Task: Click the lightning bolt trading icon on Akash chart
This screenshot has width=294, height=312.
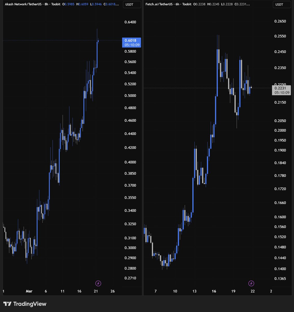Action: click(98, 283)
